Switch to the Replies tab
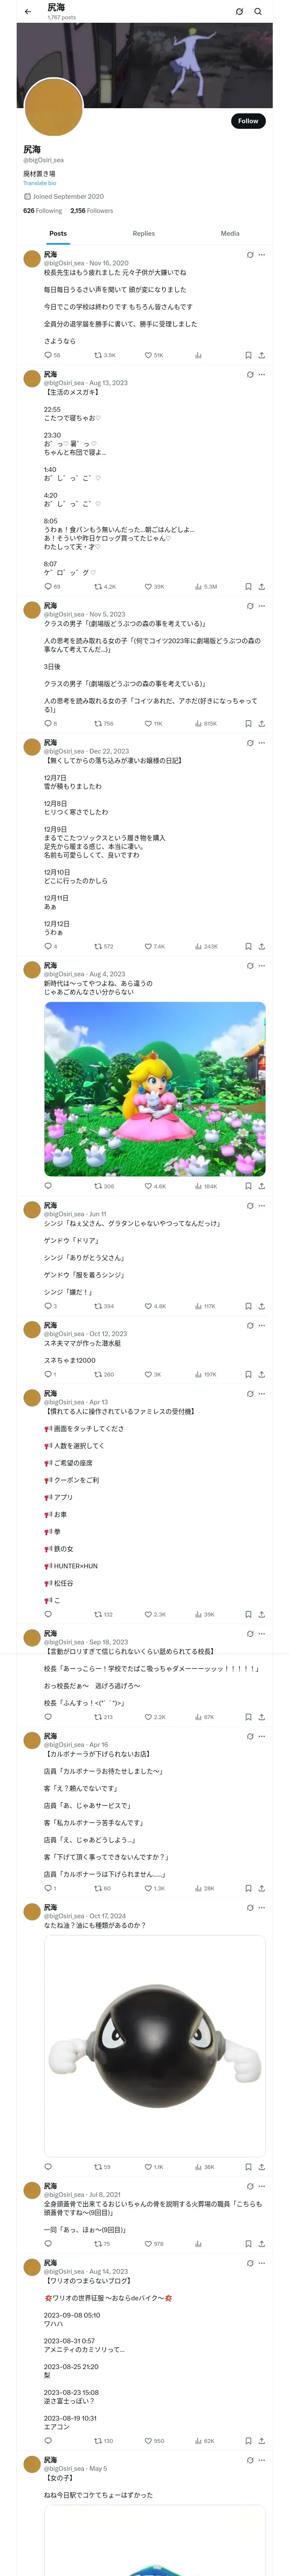 [143, 233]
